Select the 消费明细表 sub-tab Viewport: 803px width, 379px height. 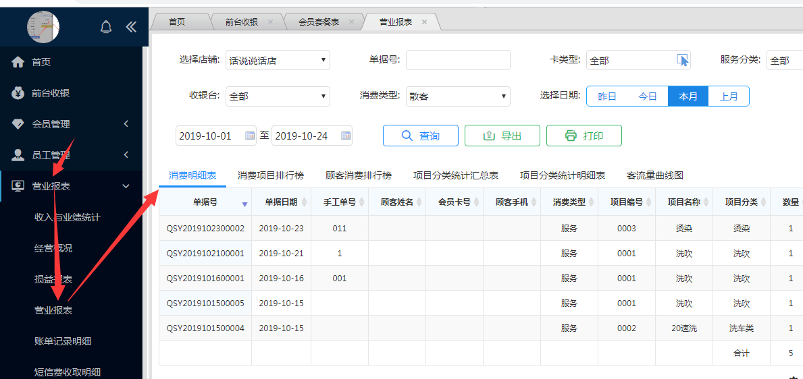coord(192,175)
